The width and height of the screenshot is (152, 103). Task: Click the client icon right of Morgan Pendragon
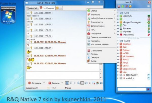149,22
